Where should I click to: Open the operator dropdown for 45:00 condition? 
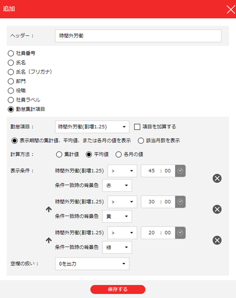pos(122,171)
